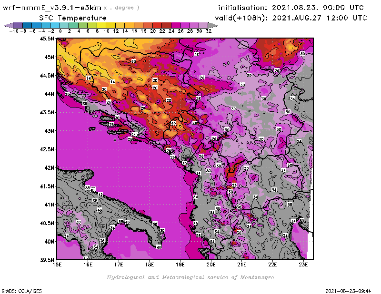Click the '42' contour label on the map

click(100, 195)
